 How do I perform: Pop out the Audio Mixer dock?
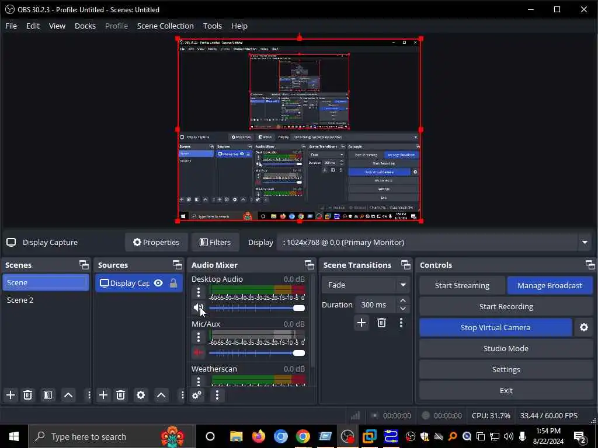click(x=310, y=265)
